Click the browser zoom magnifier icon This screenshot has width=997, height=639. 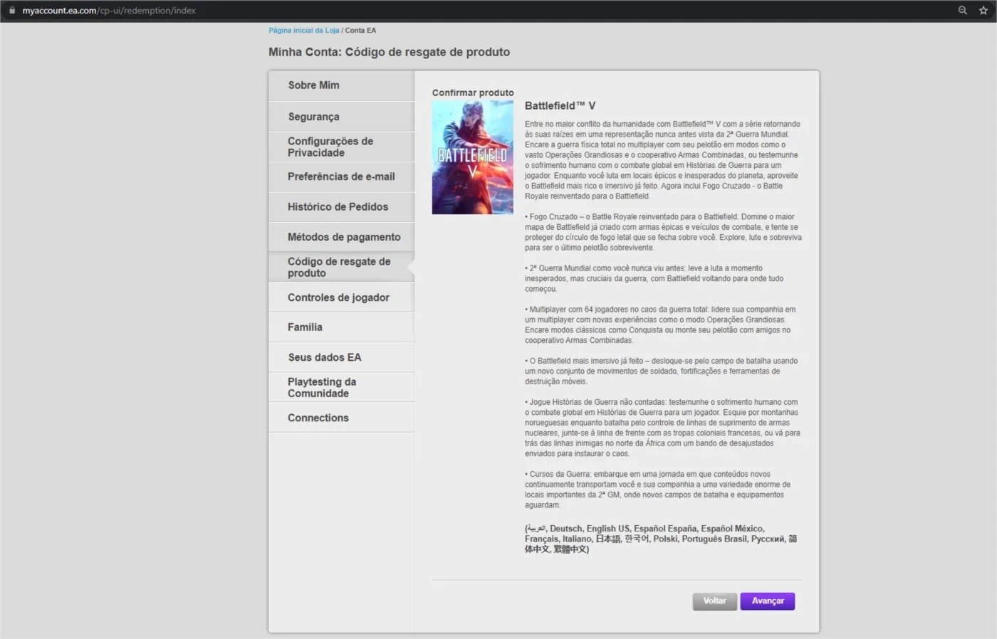coord(962,10)
